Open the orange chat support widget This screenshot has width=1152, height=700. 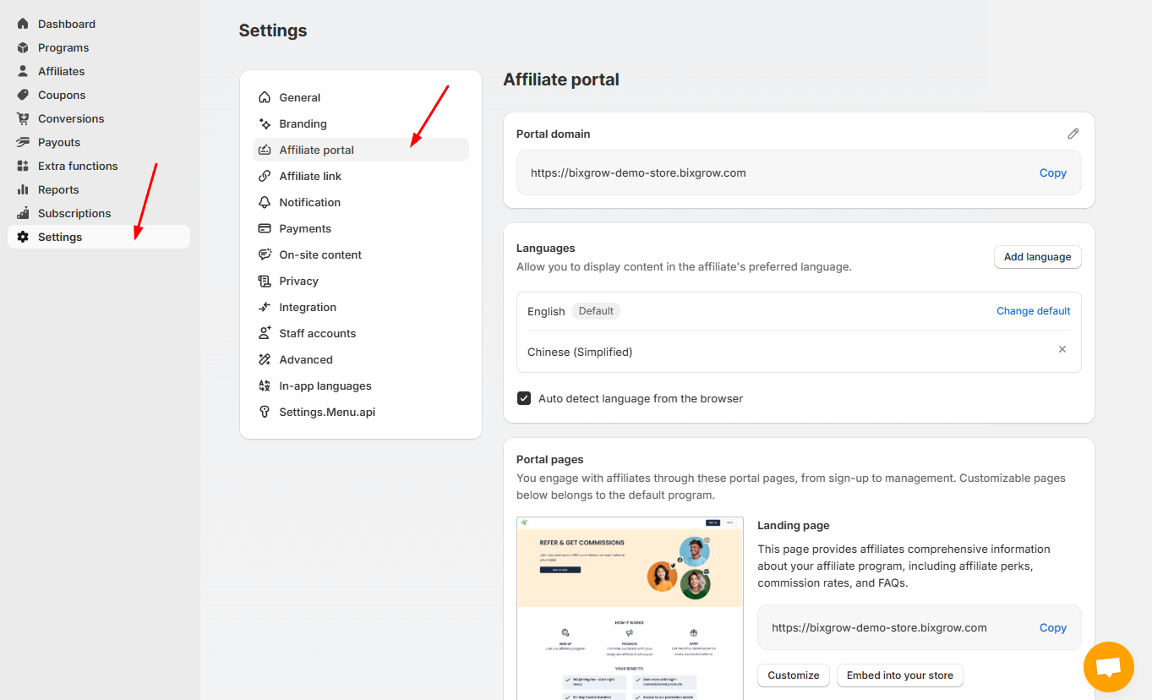pyautogui.click(x=1108, y=667)
